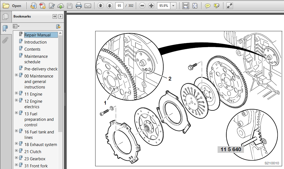Expand the 31 Front fork bookmark

pos(16,165)
